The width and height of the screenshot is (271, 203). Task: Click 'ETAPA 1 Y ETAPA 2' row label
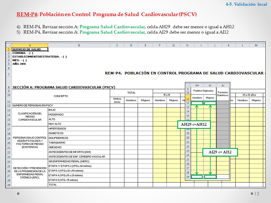pos(79,166)
